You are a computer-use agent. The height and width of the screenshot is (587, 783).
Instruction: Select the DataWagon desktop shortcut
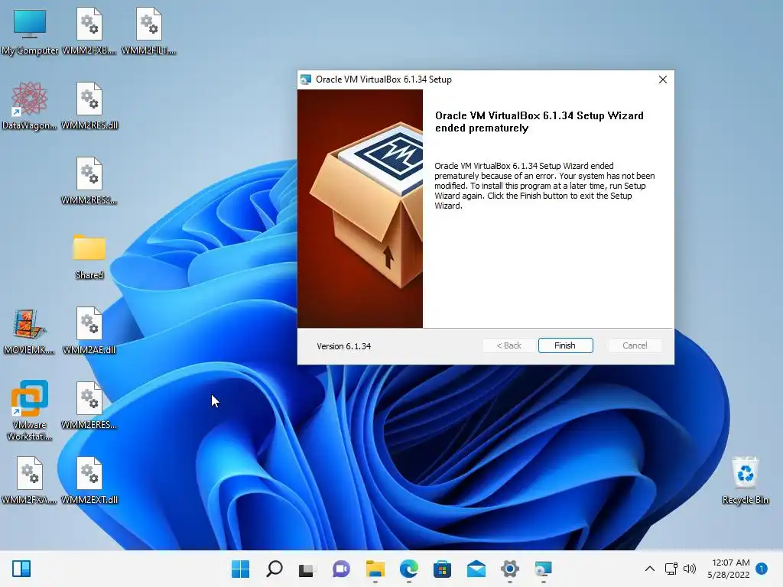click(30, 106)
